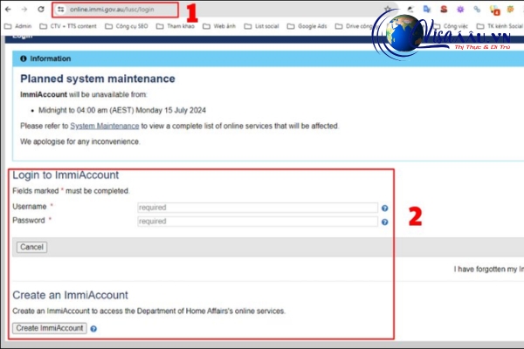Click the Cancel button
Viewport: 524px width, 349px height.
(31, 247)
